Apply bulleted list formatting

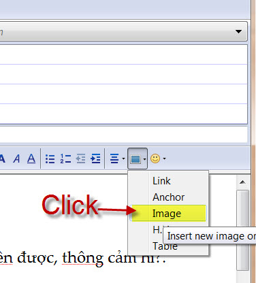50,159
